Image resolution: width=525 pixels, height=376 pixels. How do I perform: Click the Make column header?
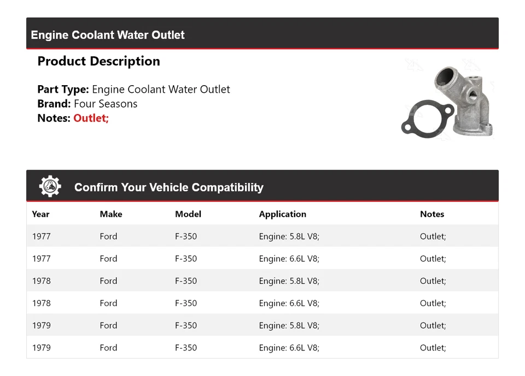point(111,214)
